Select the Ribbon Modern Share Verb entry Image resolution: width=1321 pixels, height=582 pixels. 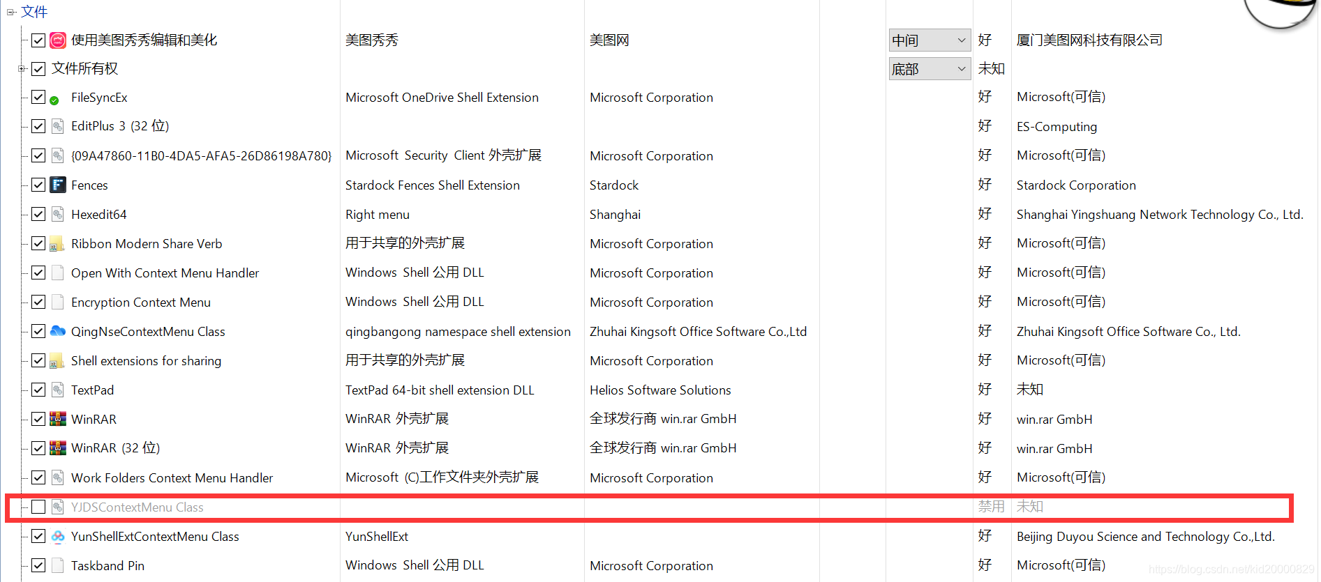tap(147, 243)
